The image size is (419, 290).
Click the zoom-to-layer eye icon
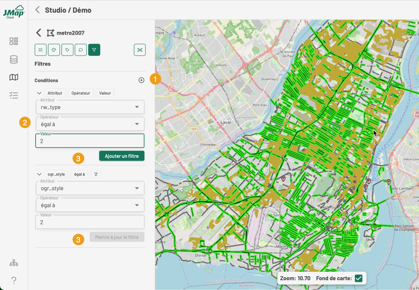click(x=140, y=50)
